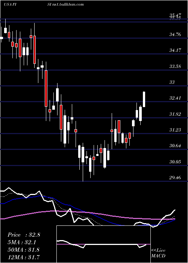The height and width of the screenshot is (263, 188).
Task: Click the 32.41 price axis label
Action: 175,98
